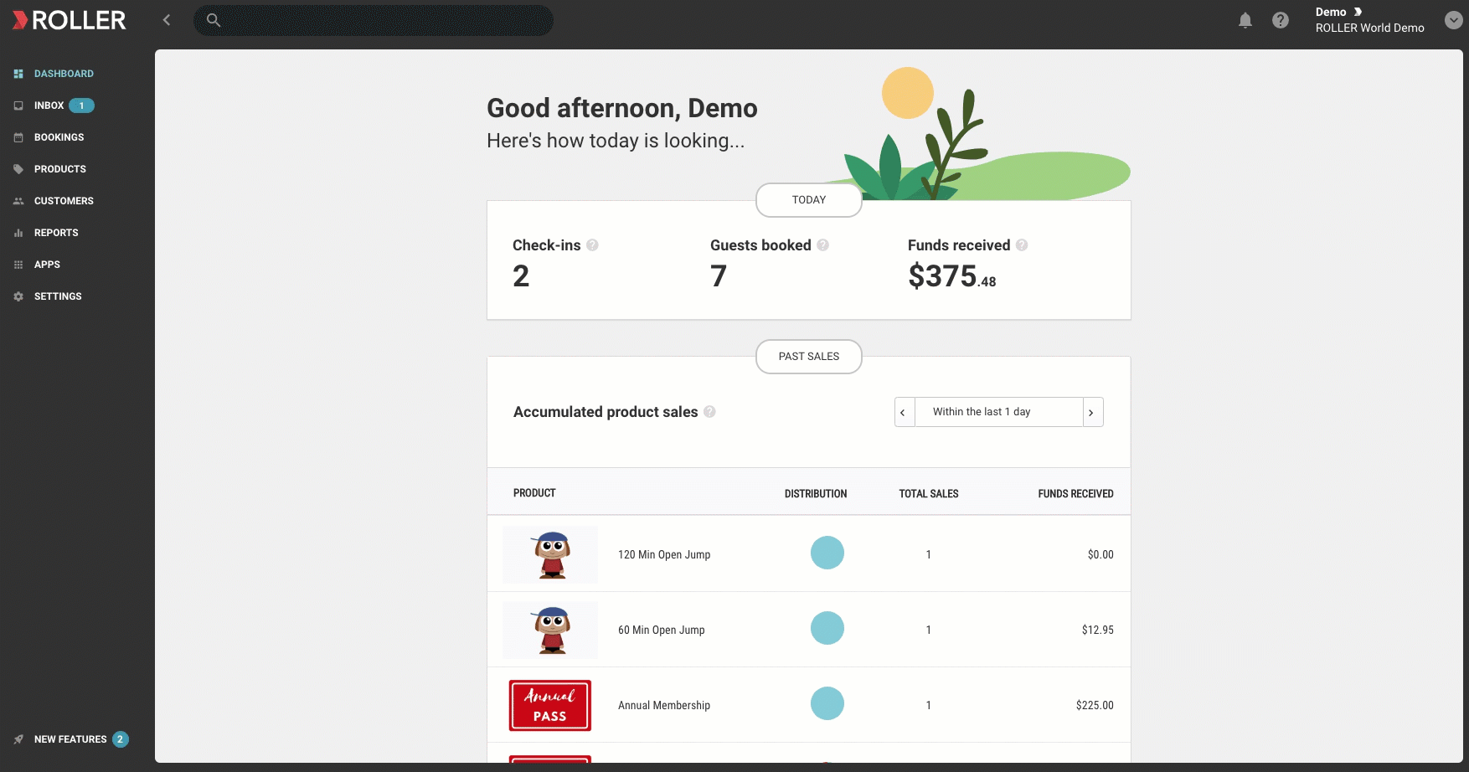Click the Guests booked count 7
The image size is (1469, 772).
tap(719, 276)
